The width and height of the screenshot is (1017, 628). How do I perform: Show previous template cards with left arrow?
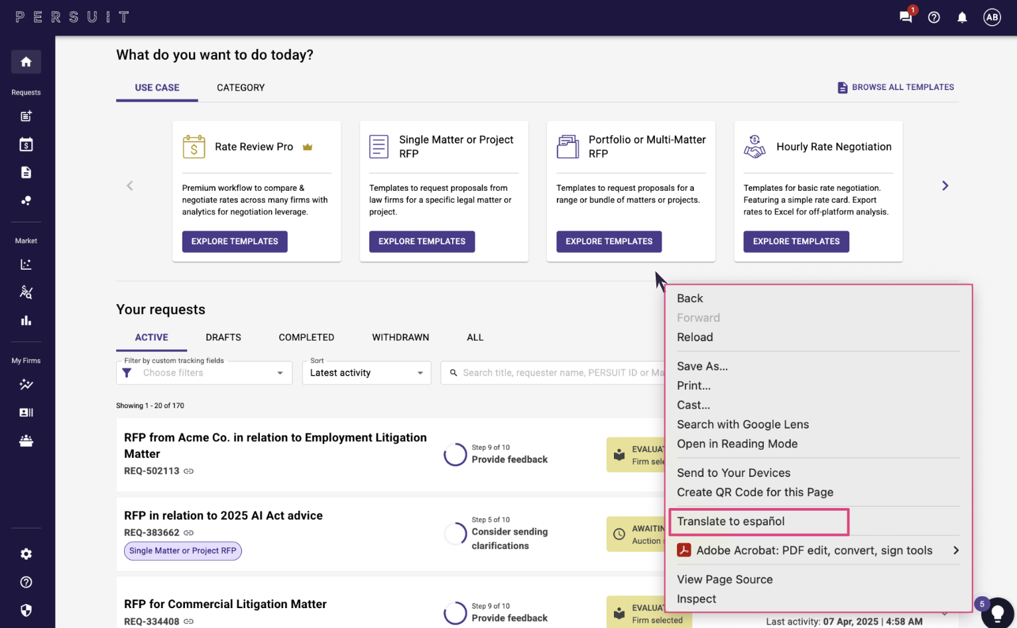[x=130, y=185]
